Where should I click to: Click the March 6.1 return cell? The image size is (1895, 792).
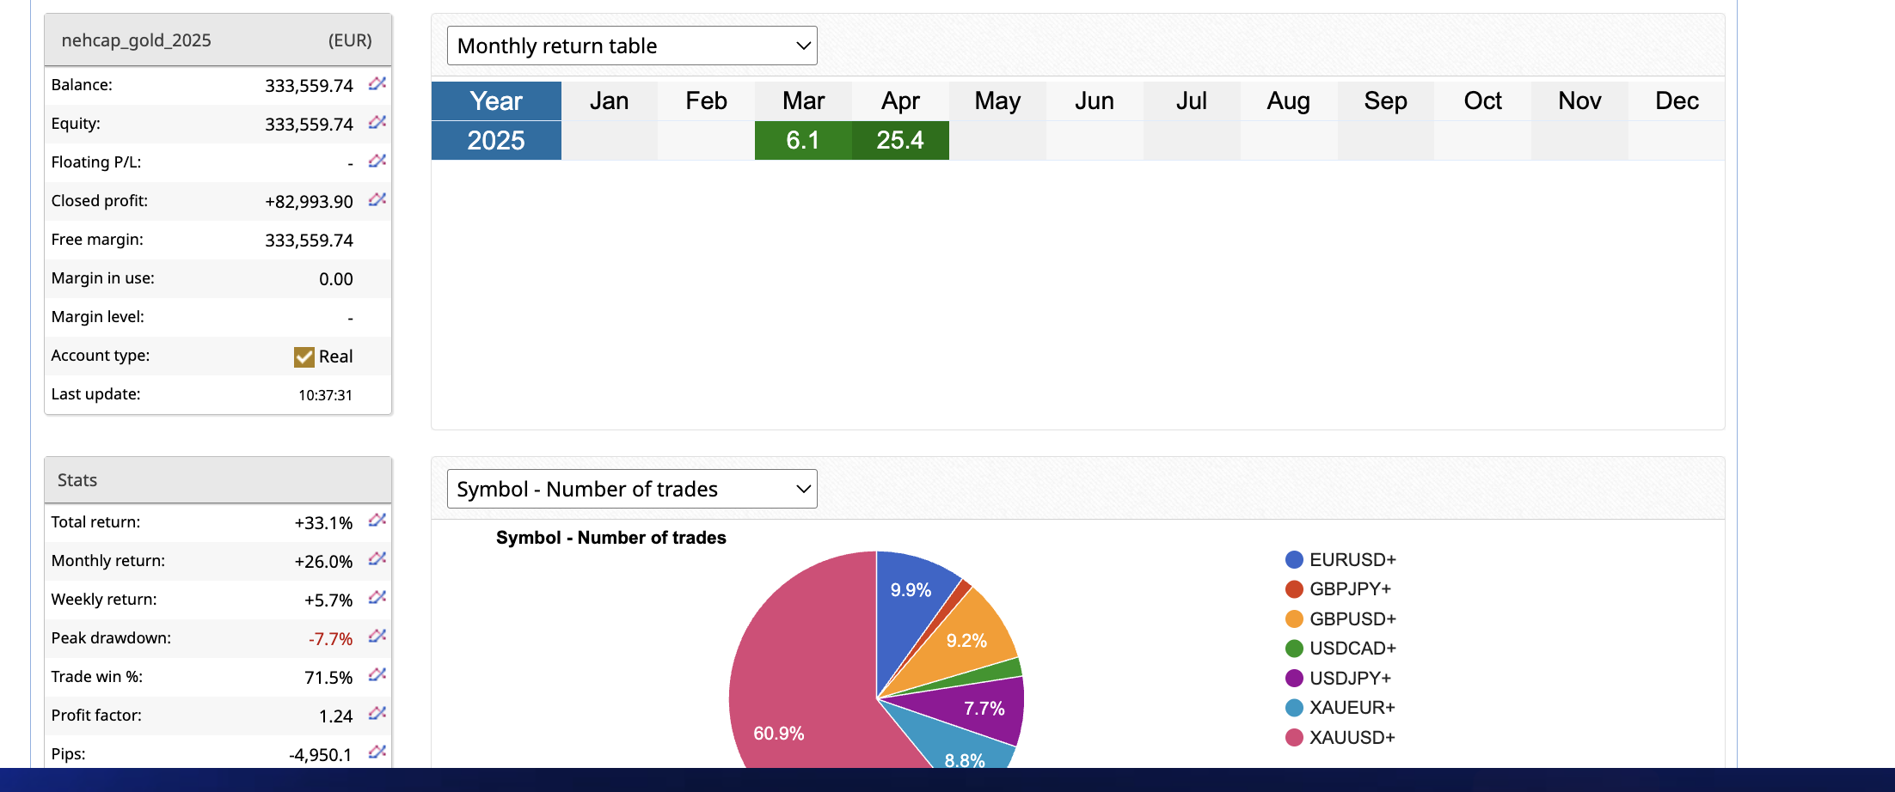coord(803,140)
